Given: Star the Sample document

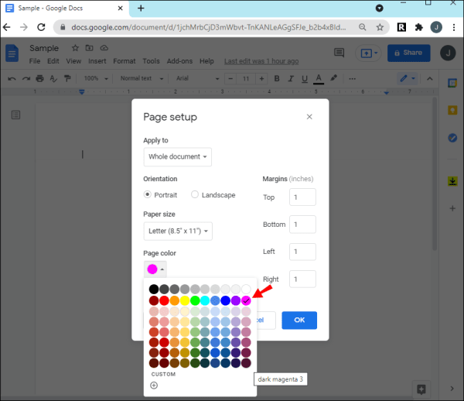Looking at the screenshot, I should pyautogui.click(x=75, y=48).
